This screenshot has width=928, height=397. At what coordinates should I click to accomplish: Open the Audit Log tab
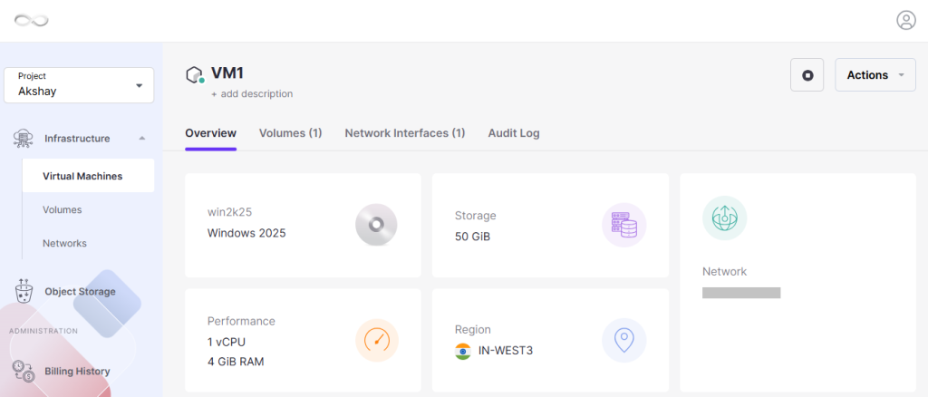coord(514,133)
